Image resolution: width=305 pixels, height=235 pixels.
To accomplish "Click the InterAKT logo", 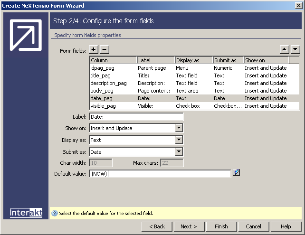I will click(x=26, y=213).
